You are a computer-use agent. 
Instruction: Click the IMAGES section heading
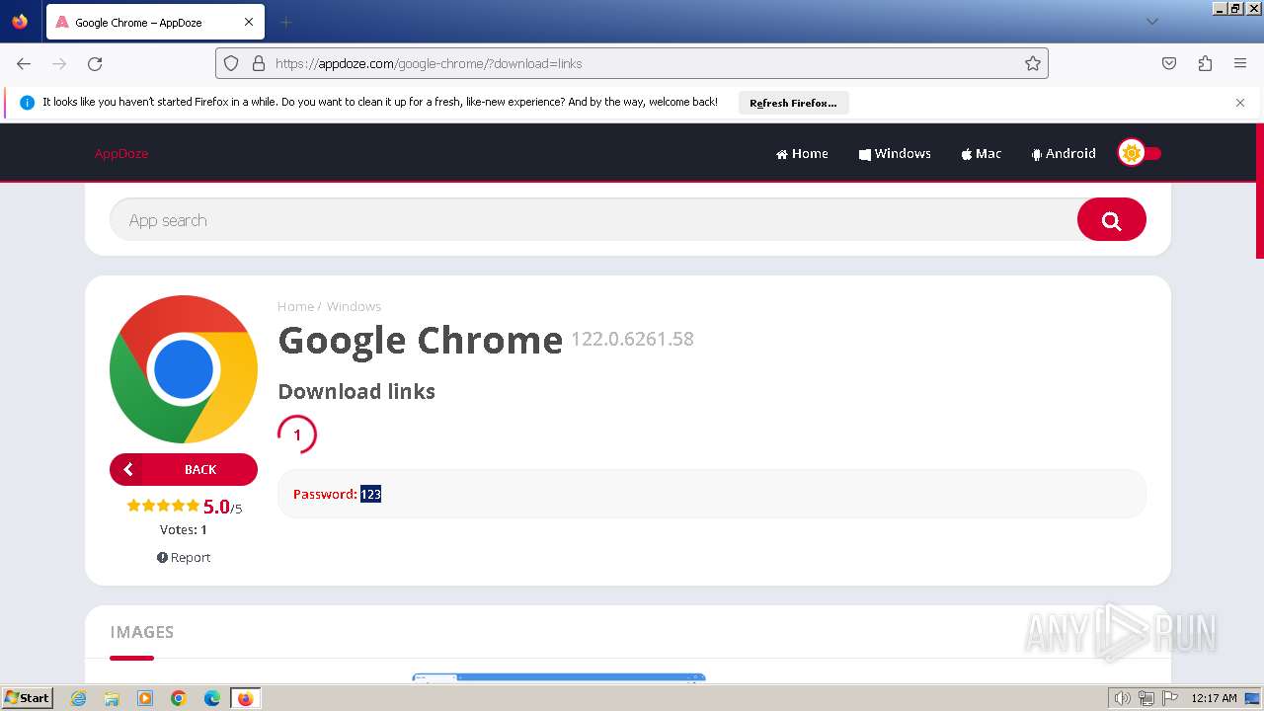(x=142, y=632)
